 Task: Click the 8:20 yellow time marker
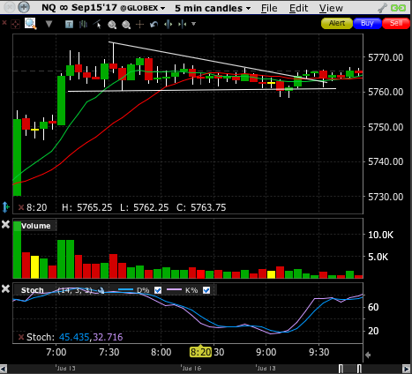200,352
